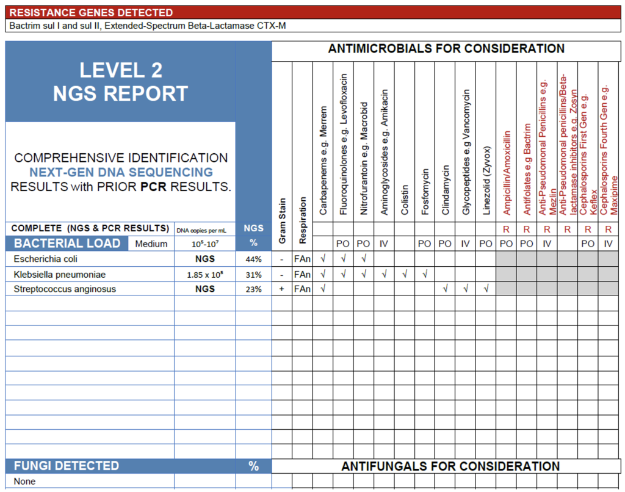Click the Klebsiella pneumoniae Colistin checkmark
The width and height of the screenshot is (625, 492).
(x=405, y=274)
